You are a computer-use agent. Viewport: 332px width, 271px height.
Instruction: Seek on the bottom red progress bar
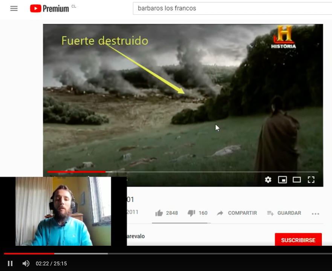pyautogui.click(x=166, y=254)
